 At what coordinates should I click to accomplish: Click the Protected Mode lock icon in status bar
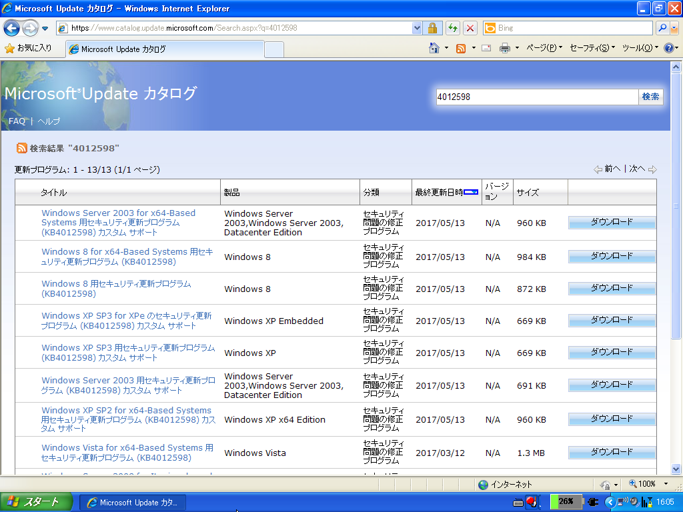click(604, 484)
